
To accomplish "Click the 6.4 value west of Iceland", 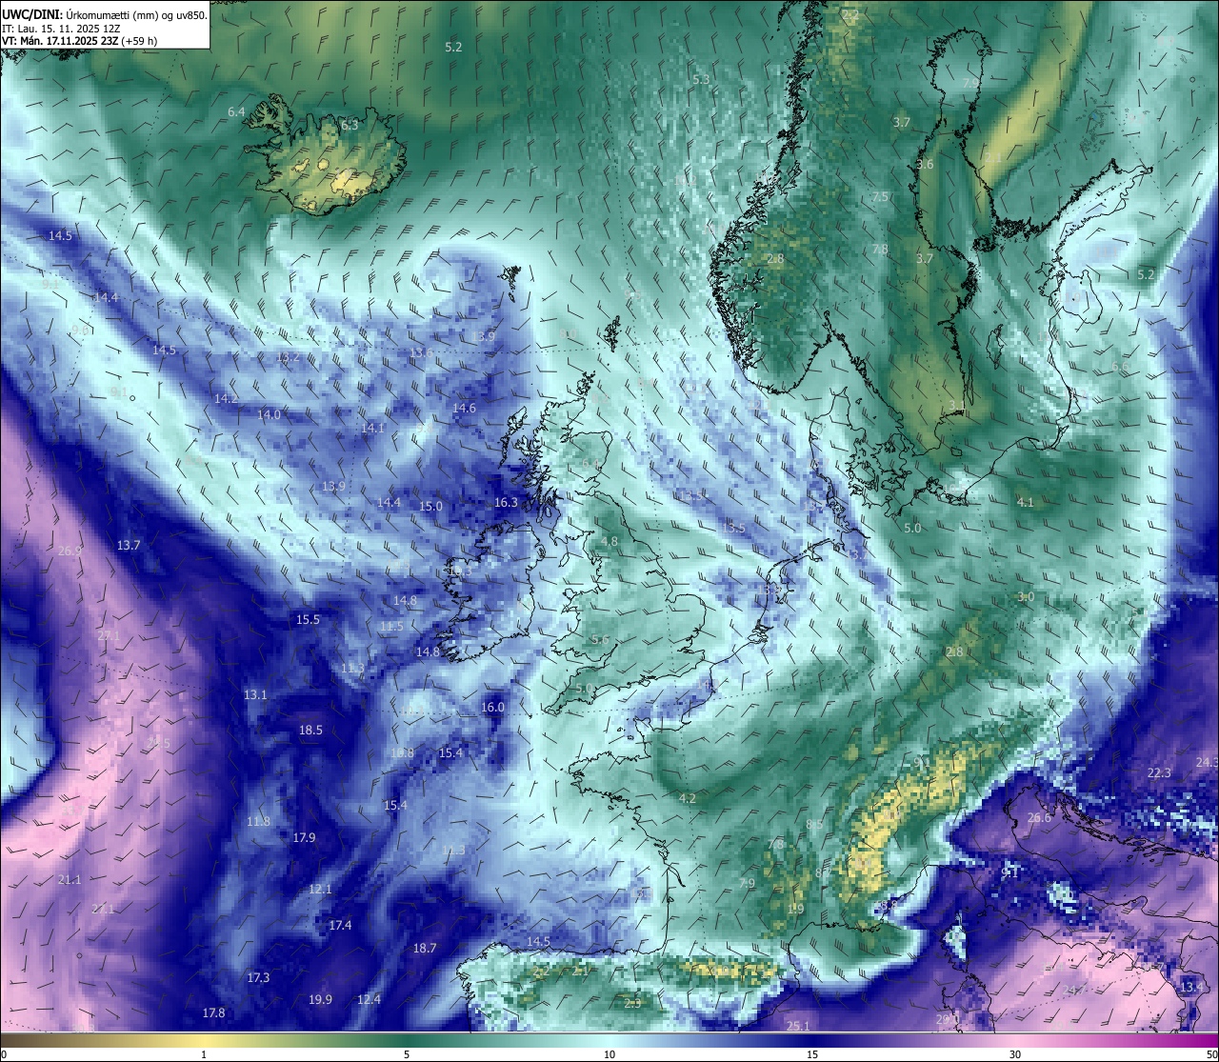I will pos(236,112).
